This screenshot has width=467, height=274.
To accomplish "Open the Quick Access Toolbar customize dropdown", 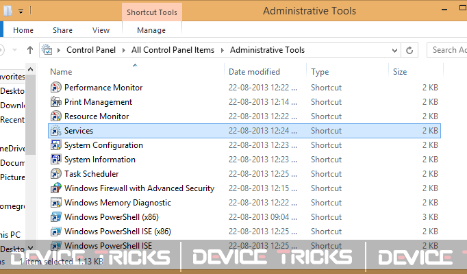I will (21, 12).
